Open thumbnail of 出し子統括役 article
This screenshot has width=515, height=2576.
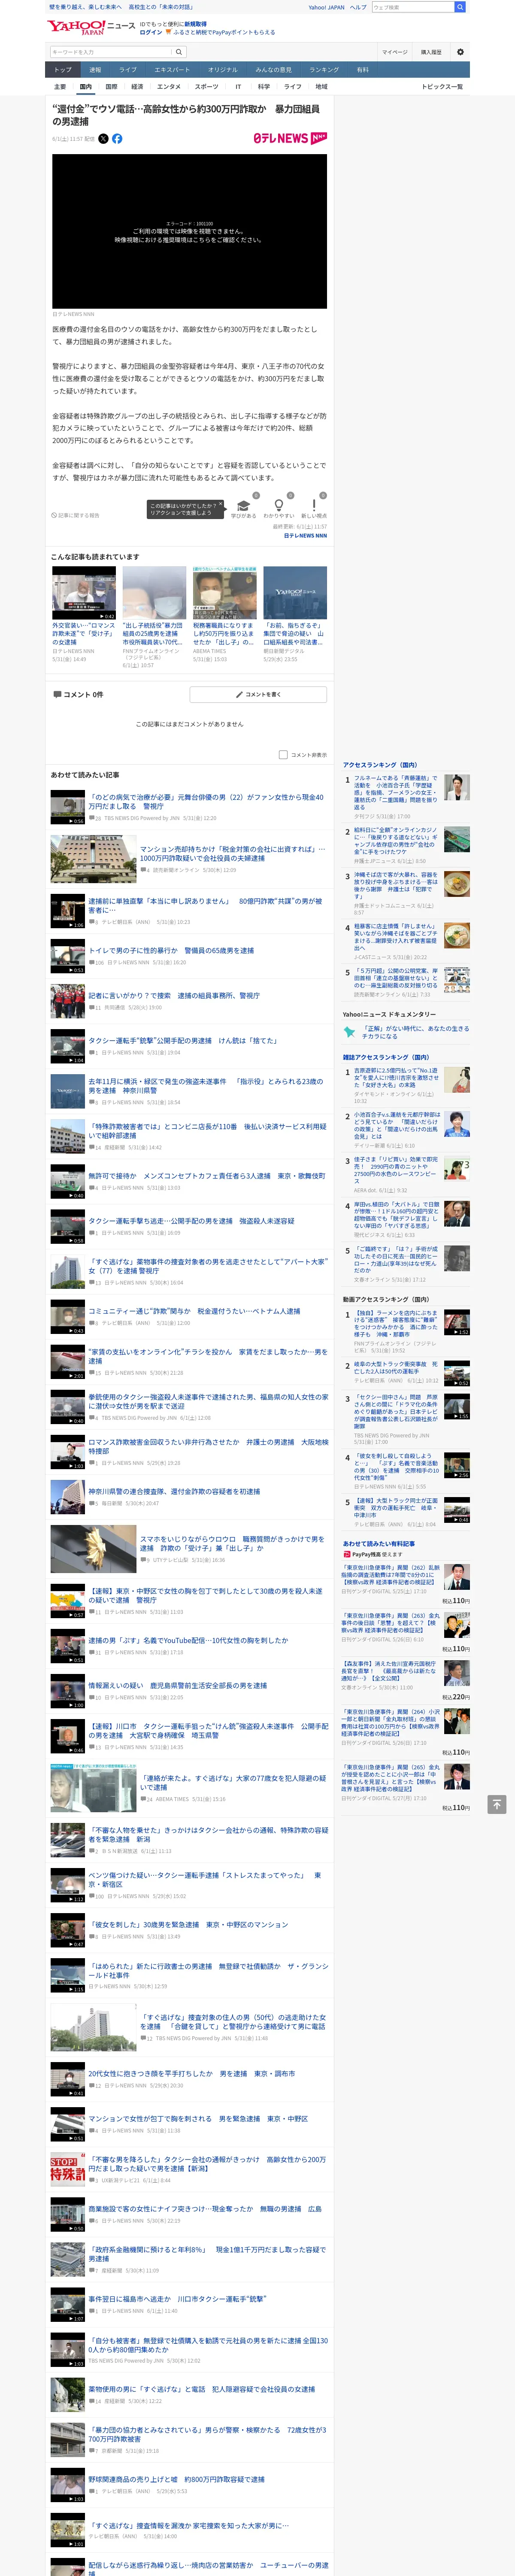tap(154, 593)
